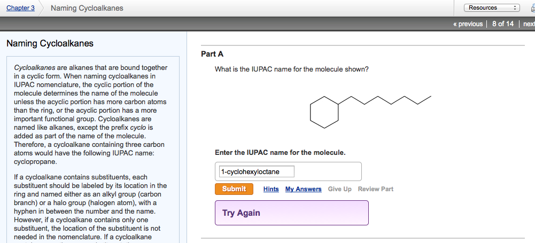
Task: Select the Naming Cycloalkanes breadcrumb item
Action: point(87,8)
